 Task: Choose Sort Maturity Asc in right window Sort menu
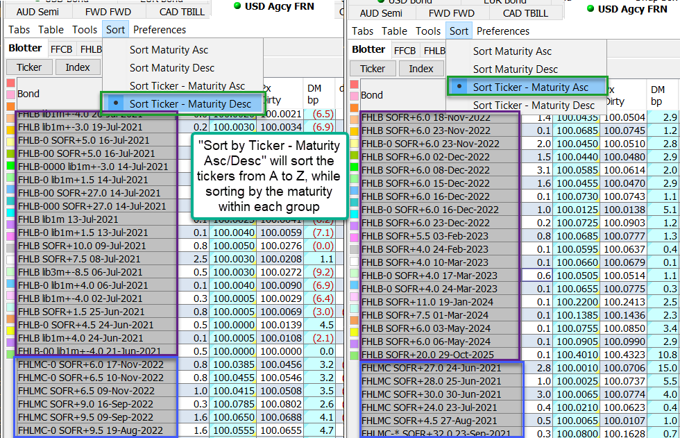coord(512,51)
